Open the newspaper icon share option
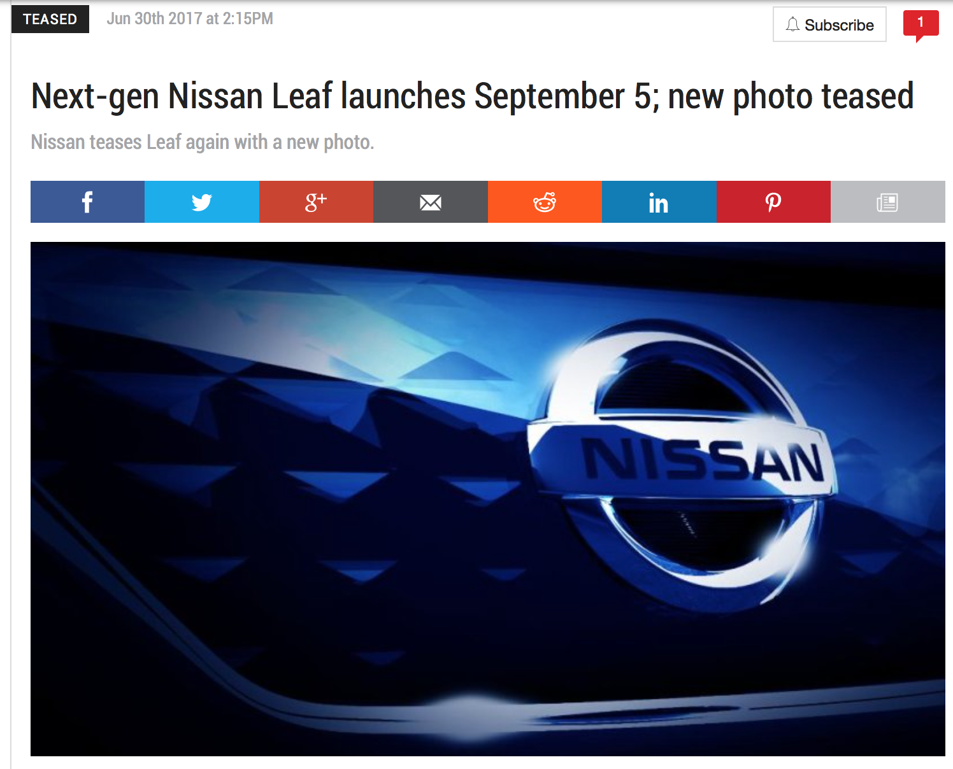The image size is (953, 769). pos(888,202)
